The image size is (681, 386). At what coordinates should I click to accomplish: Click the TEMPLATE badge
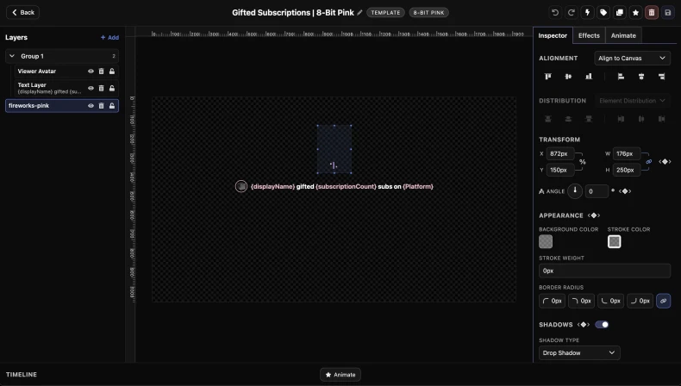point(385,13)
